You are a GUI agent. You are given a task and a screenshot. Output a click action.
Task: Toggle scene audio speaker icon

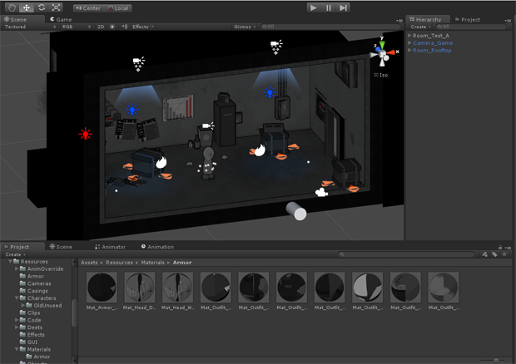[124, 27]
